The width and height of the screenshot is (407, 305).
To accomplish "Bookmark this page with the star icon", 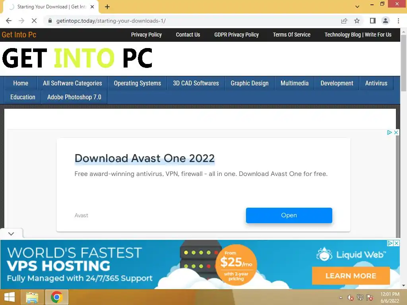I will point(357,21).
